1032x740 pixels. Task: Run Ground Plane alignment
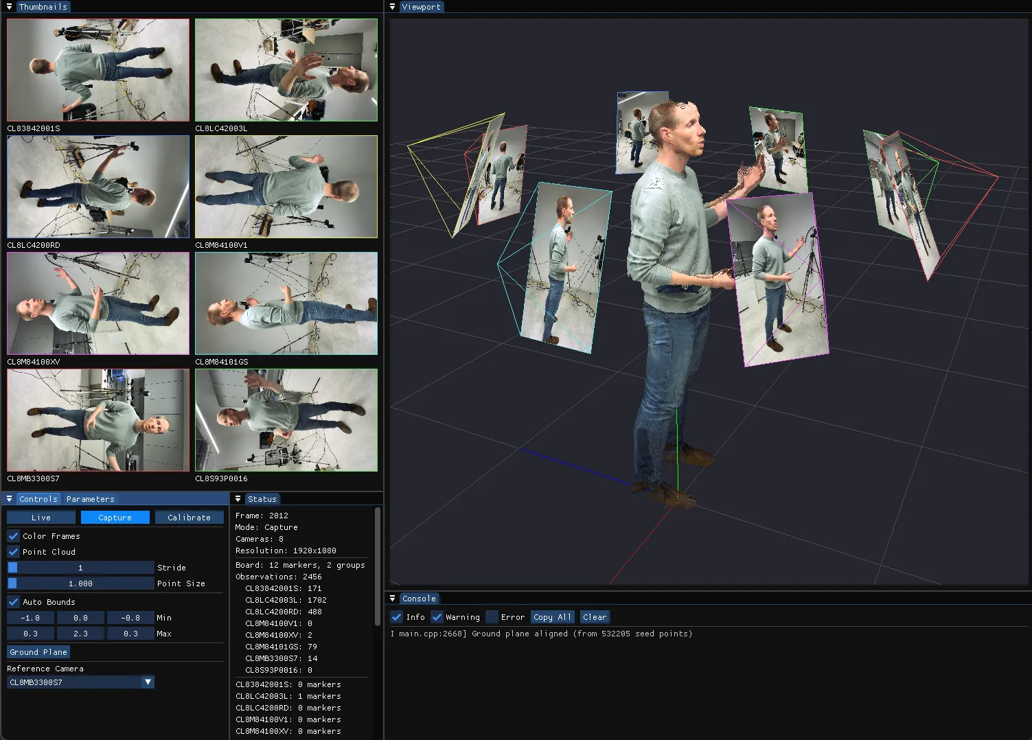[38, 651]
